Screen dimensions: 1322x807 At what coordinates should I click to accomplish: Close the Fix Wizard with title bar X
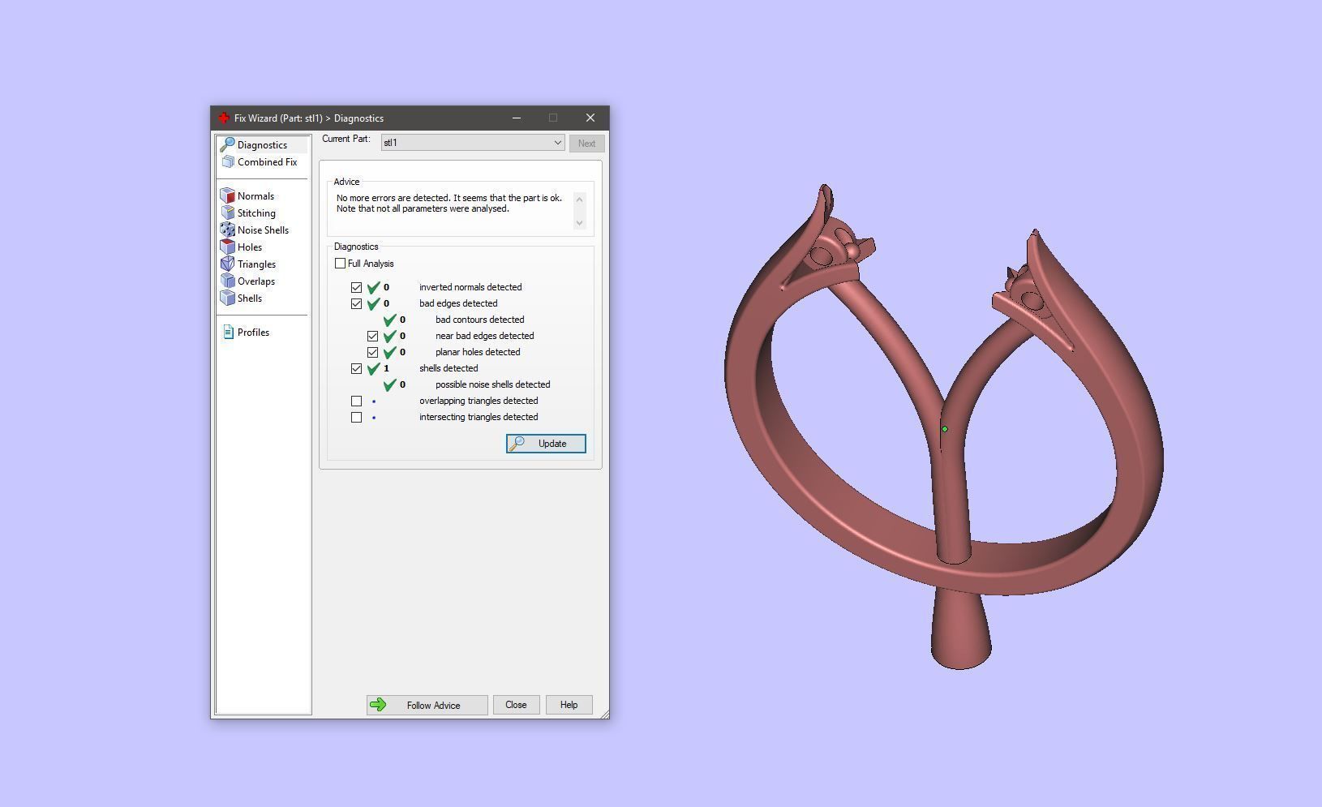pyautogui.click(x=590, y=118)
